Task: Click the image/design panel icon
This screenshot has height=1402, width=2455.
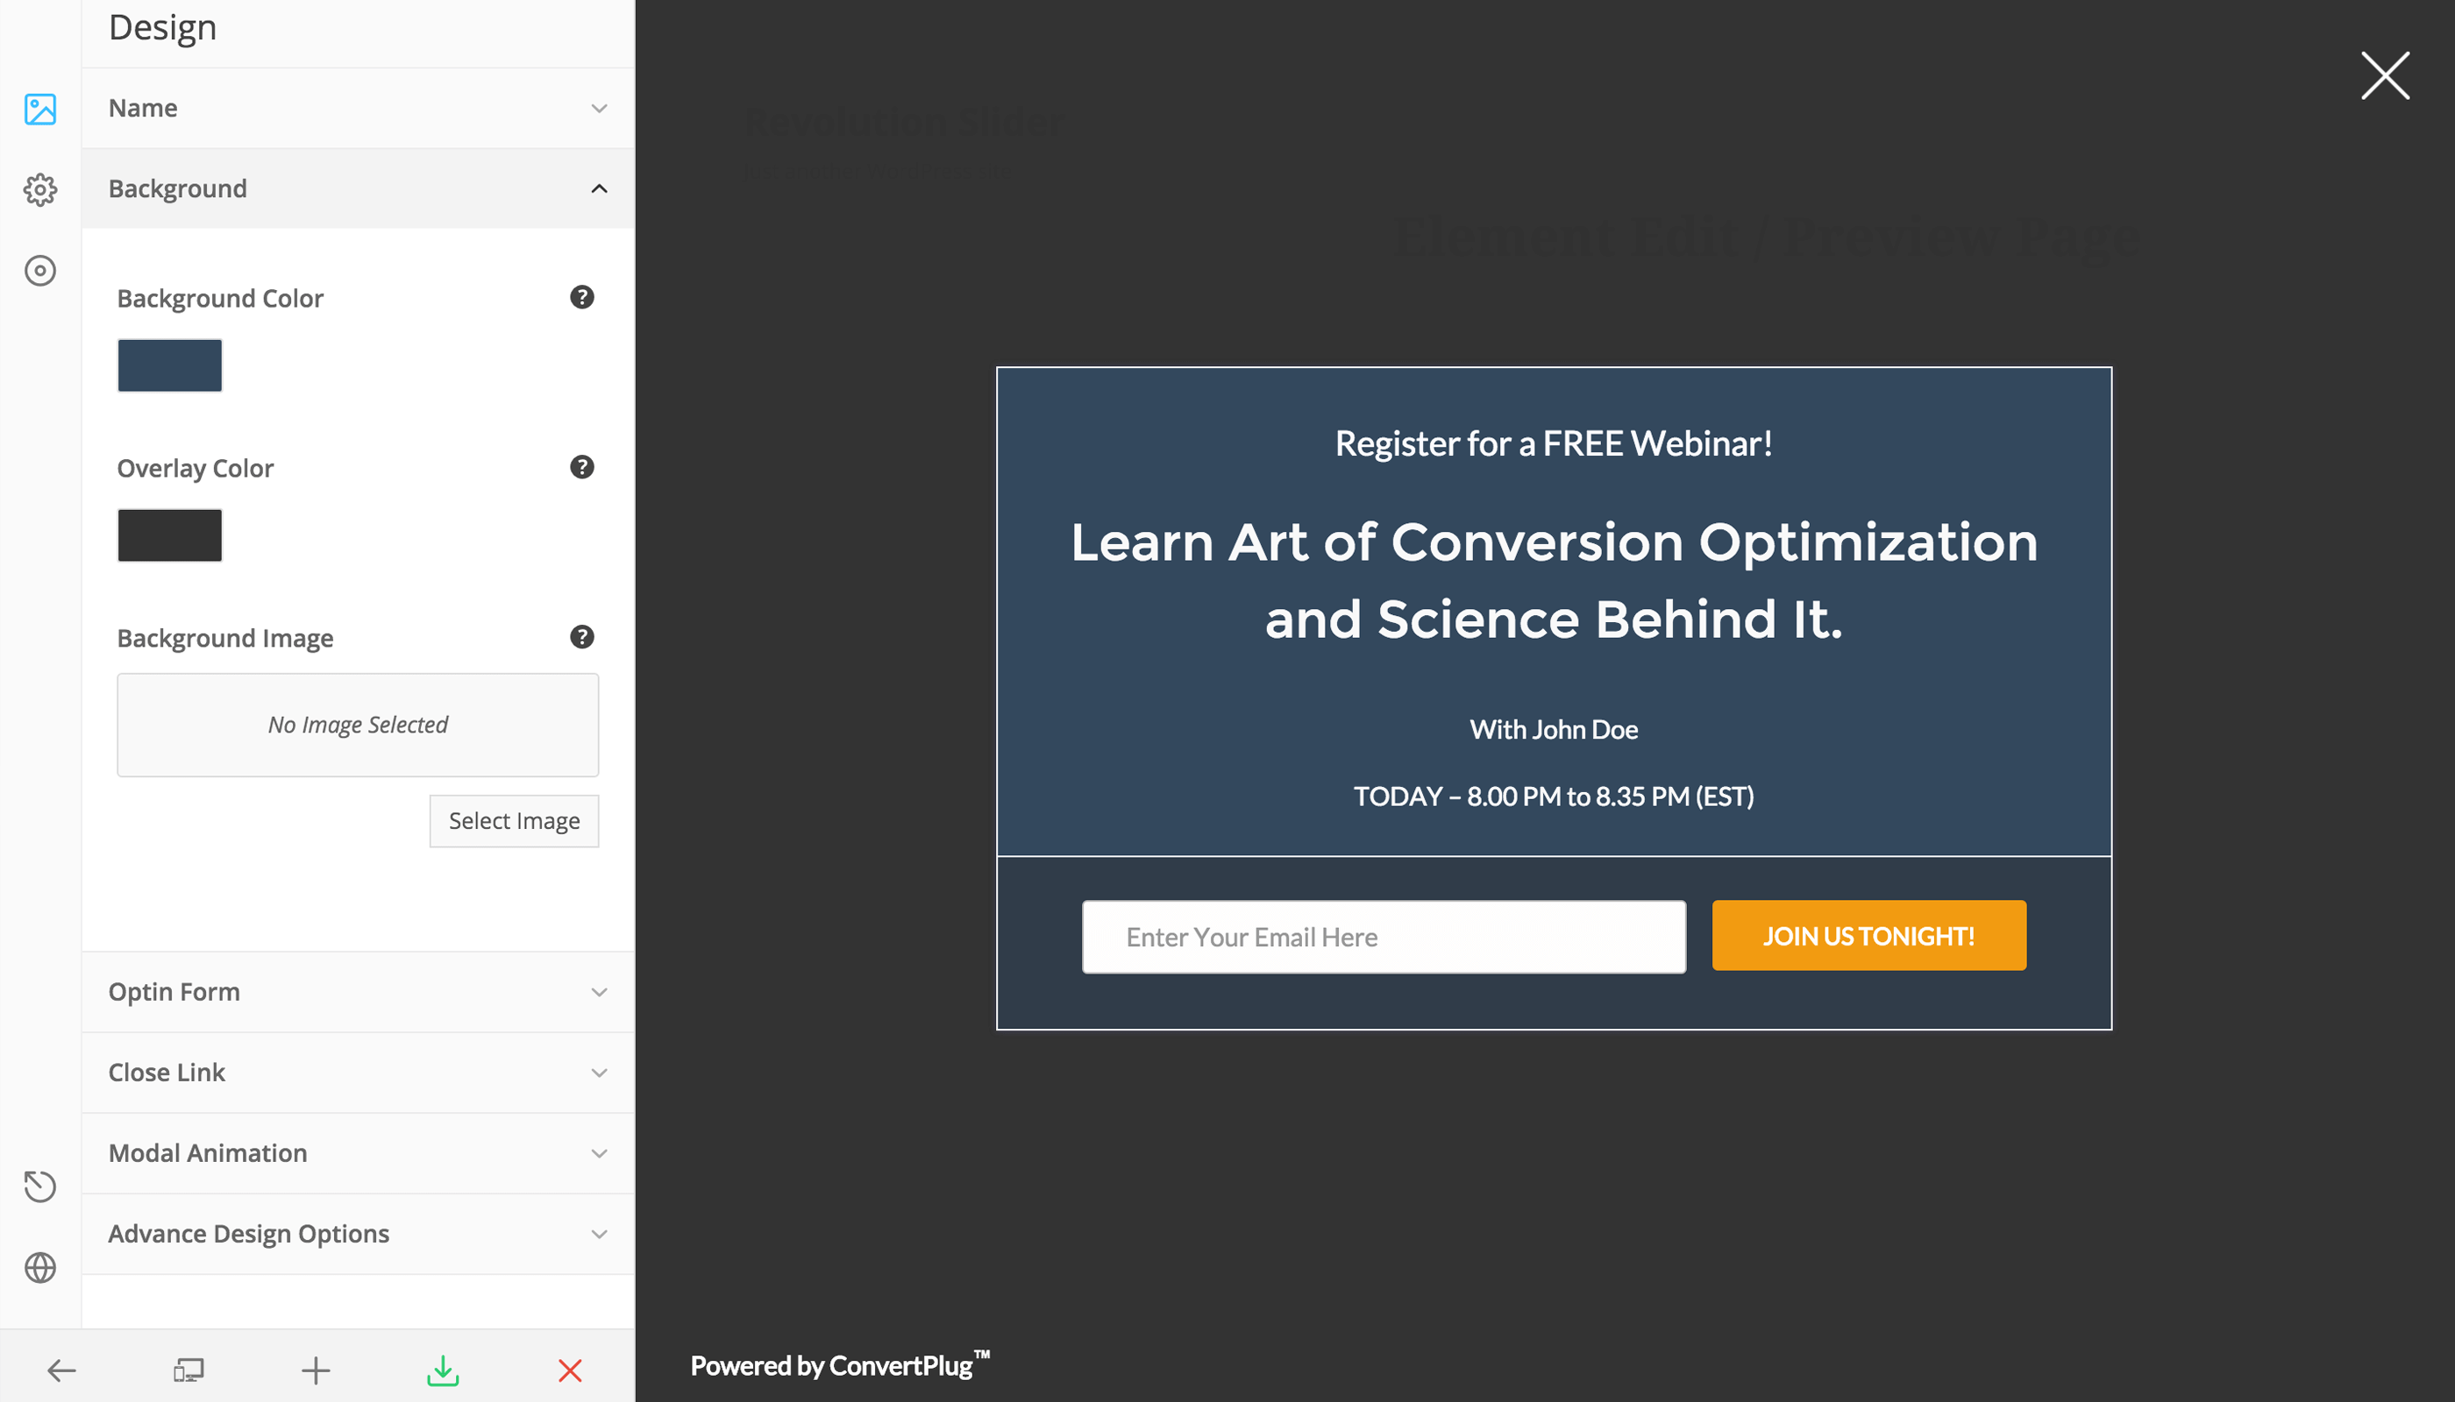Action: 40,108
